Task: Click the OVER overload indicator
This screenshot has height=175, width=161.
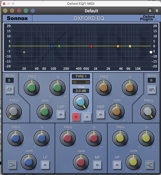Action: (x=81, y=82)
